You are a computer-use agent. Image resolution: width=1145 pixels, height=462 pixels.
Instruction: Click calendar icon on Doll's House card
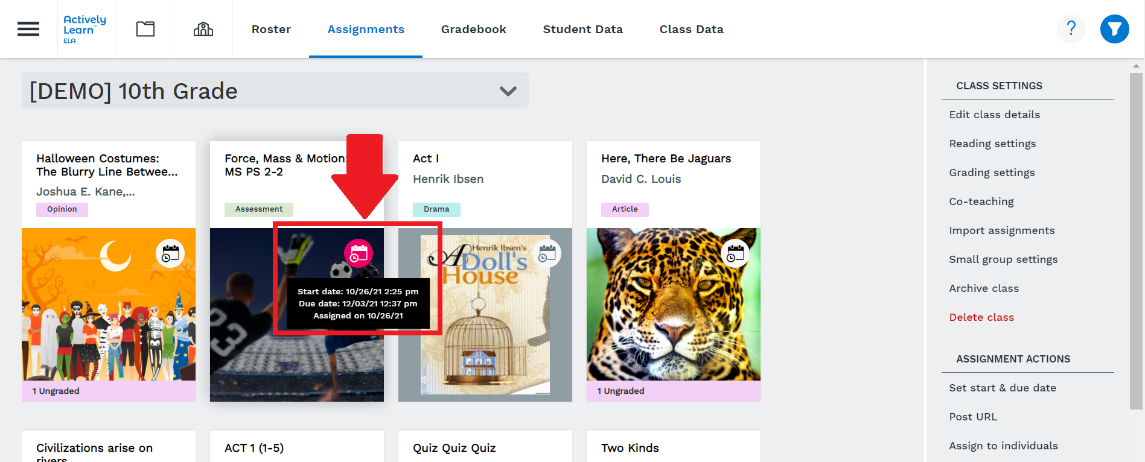[547, 253]
